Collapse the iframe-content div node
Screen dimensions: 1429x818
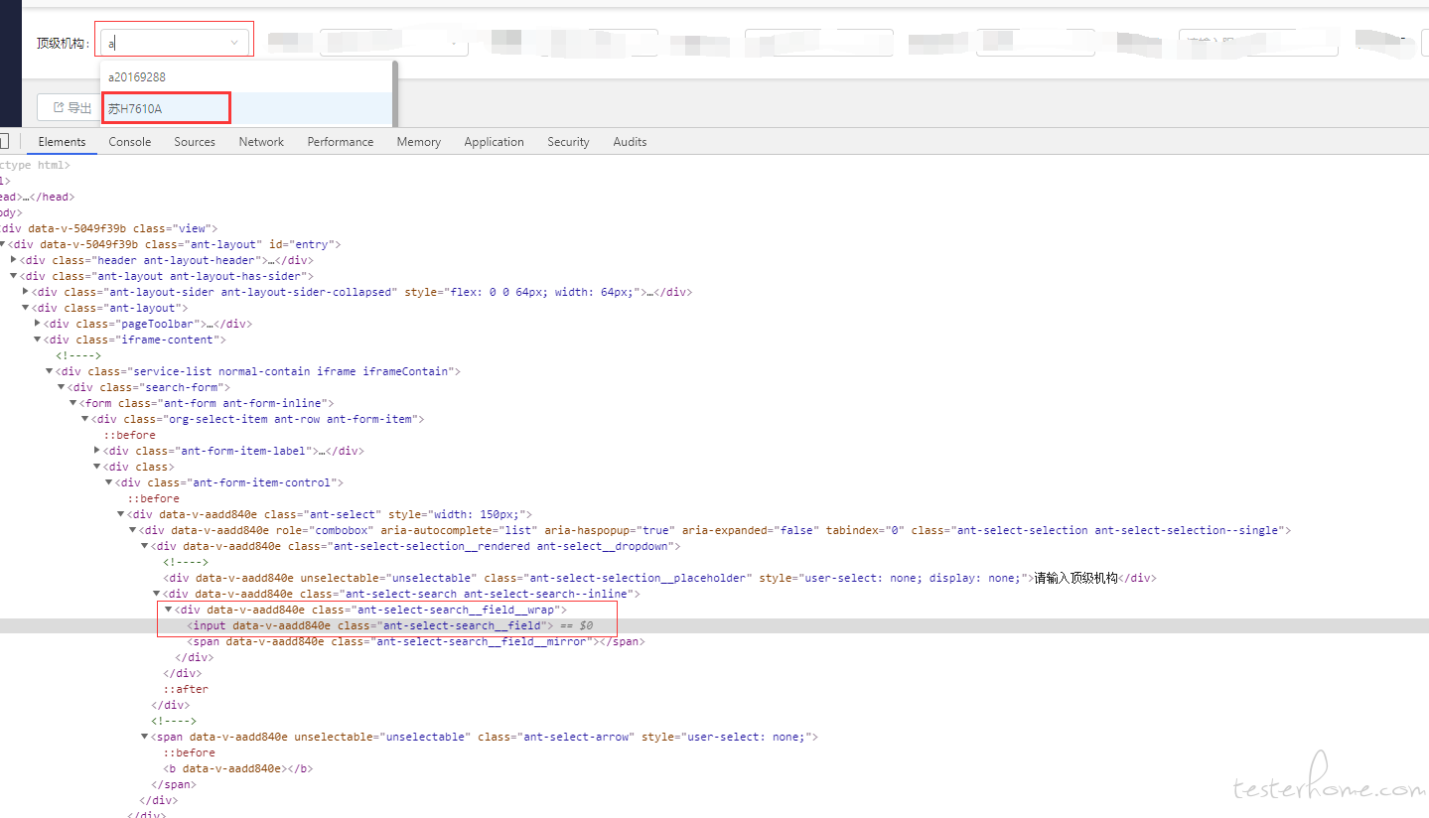38,340
